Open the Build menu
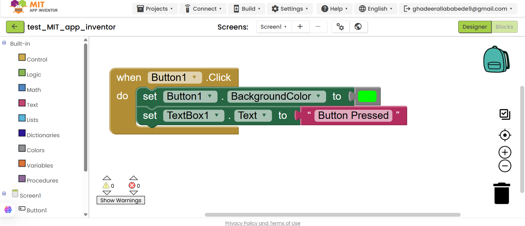This screenshot has width=525, height=226. [247, 9]
